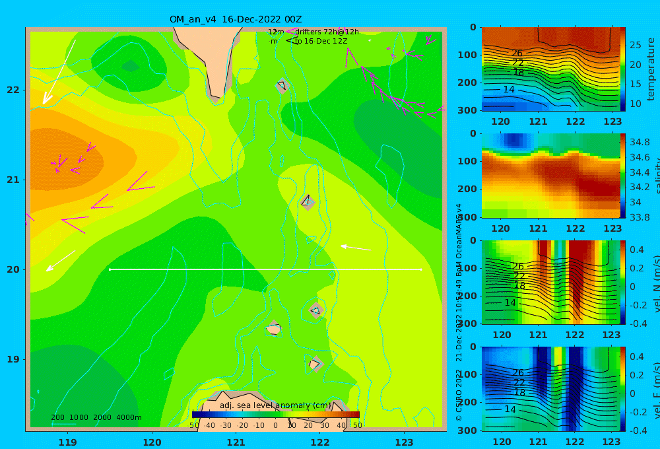Click the BoM OceanMAPS v4 copyright text
Viewport: 660px width, 449px height.
459,312
